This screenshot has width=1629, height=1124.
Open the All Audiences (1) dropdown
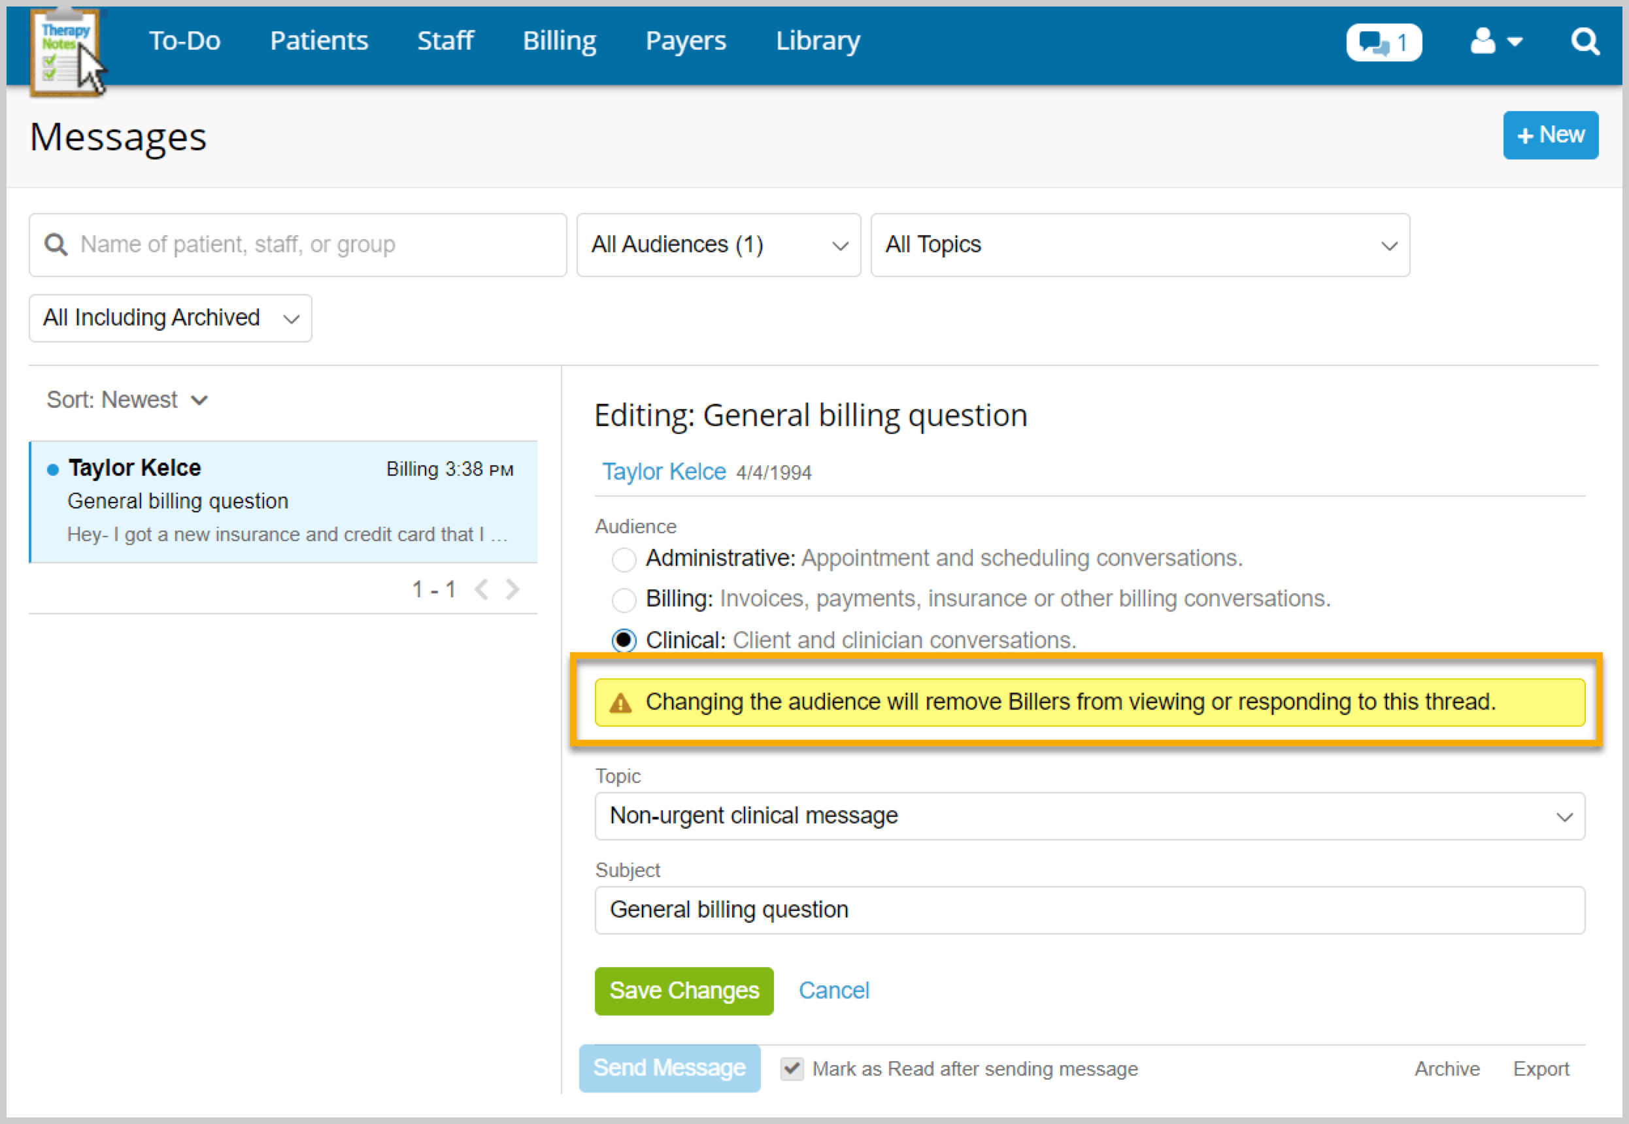(x=718, y=244)
